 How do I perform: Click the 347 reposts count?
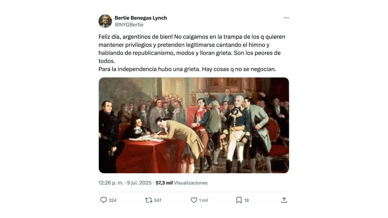point(158,200)
